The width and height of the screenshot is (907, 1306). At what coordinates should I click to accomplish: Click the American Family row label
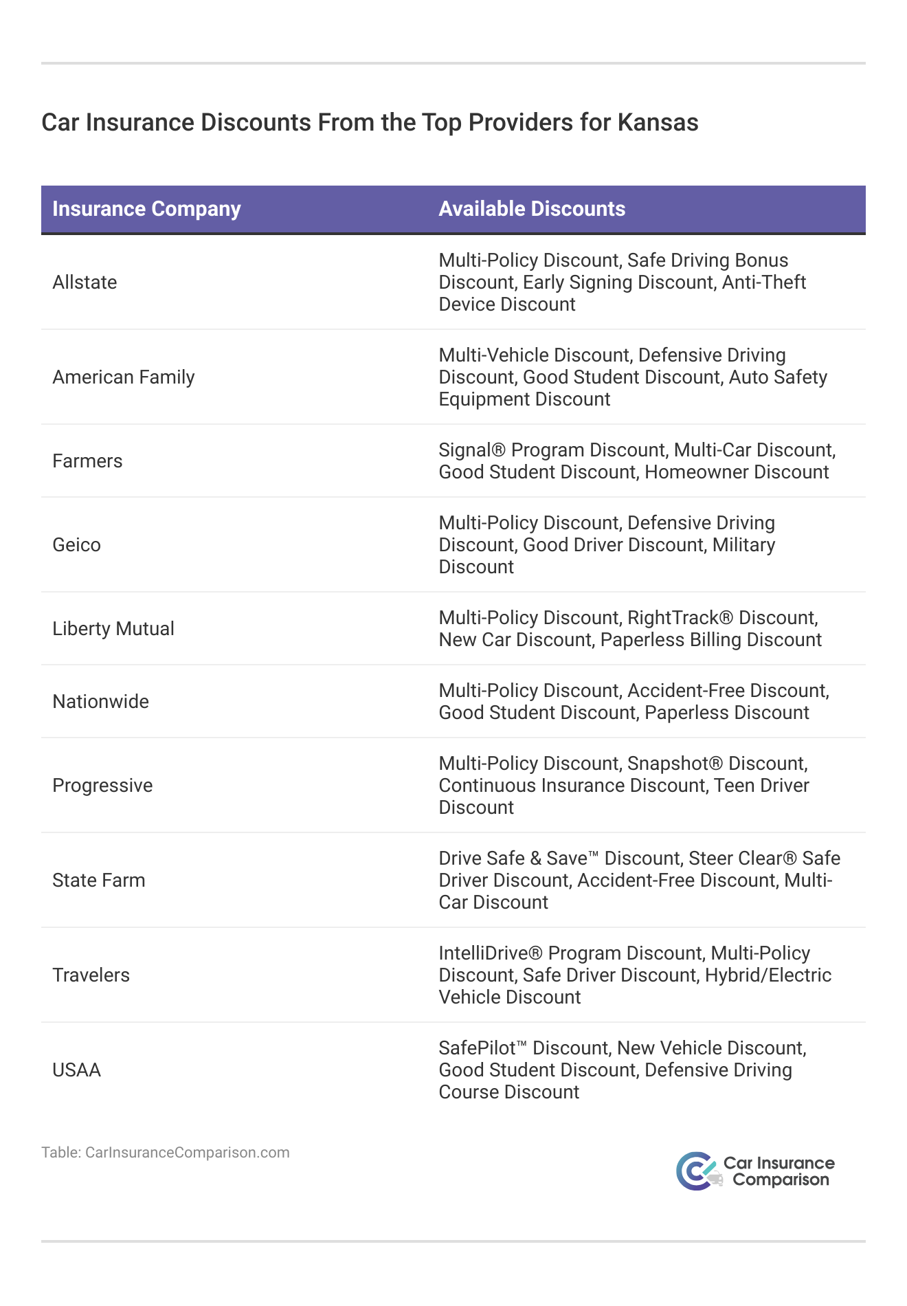[124, 377]
